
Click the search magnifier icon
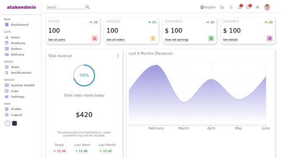point(87,7)
